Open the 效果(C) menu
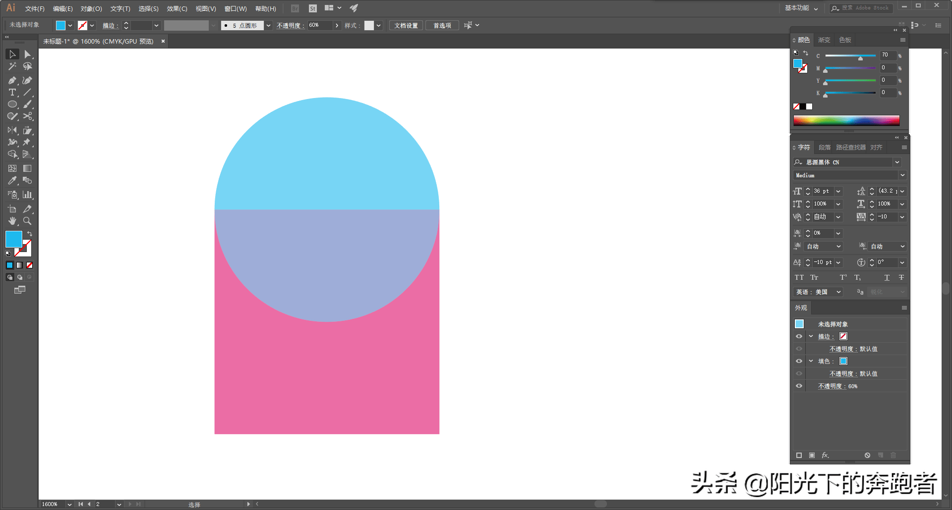 177,8
